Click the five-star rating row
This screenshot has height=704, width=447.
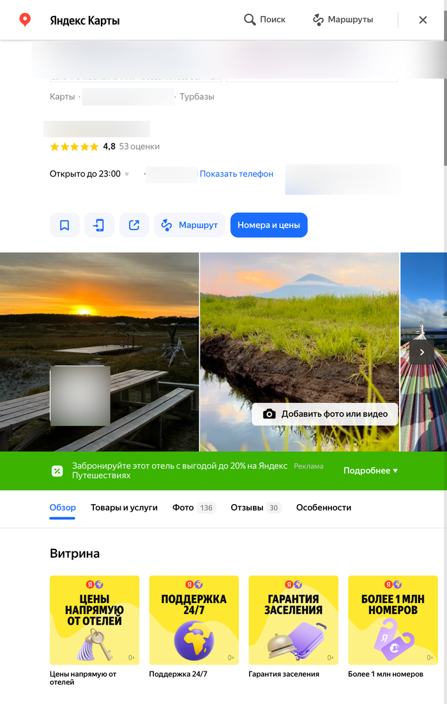tap(75, 146)
